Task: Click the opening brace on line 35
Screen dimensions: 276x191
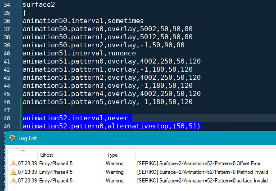Action: click(x=24, y=13)
